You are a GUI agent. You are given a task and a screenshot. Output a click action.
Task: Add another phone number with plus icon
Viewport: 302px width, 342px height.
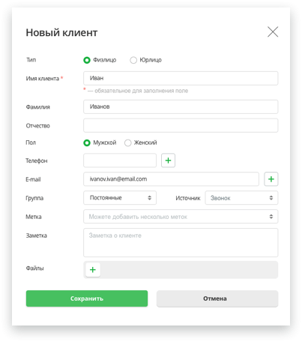click(x=168, y=160)
